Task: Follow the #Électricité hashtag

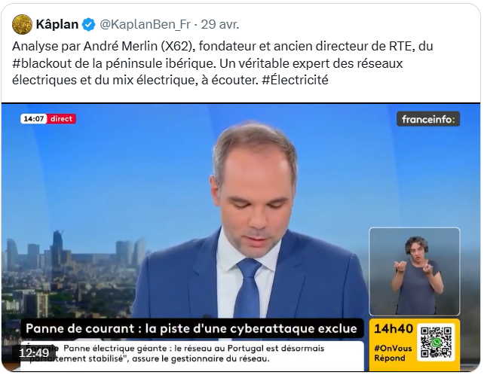Action: (x=295, y=80)
